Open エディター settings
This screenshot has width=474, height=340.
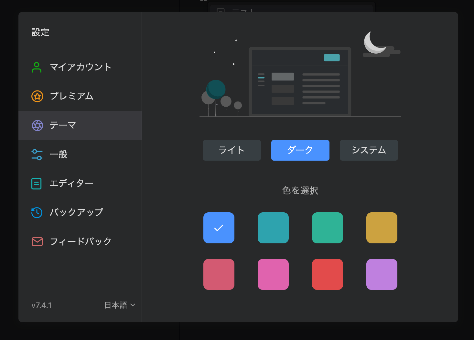click(71, 184)
